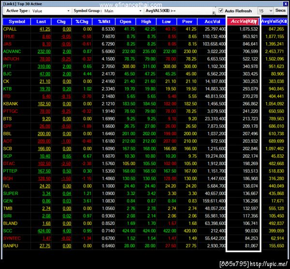Open the Active Type dropdown
290x269 pixels.
pyautogui.click(x=68, y=11)
